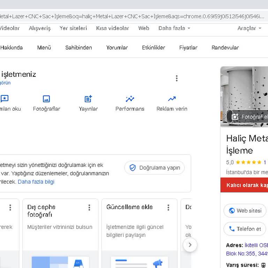Open the Güncelleme ekle card title

coord(129,207)
